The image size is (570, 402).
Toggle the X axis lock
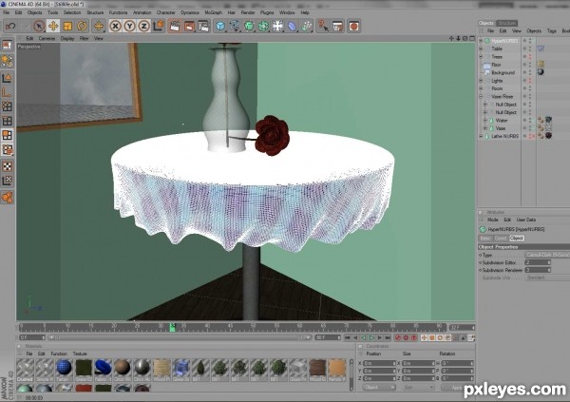(x=115, y=27)
